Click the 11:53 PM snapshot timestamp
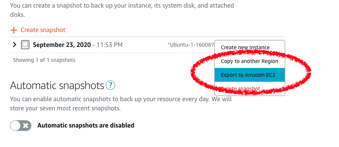Image resolution: width=339 pixels, height=147 pixels. pyautogui.click(x=109, y=45)
